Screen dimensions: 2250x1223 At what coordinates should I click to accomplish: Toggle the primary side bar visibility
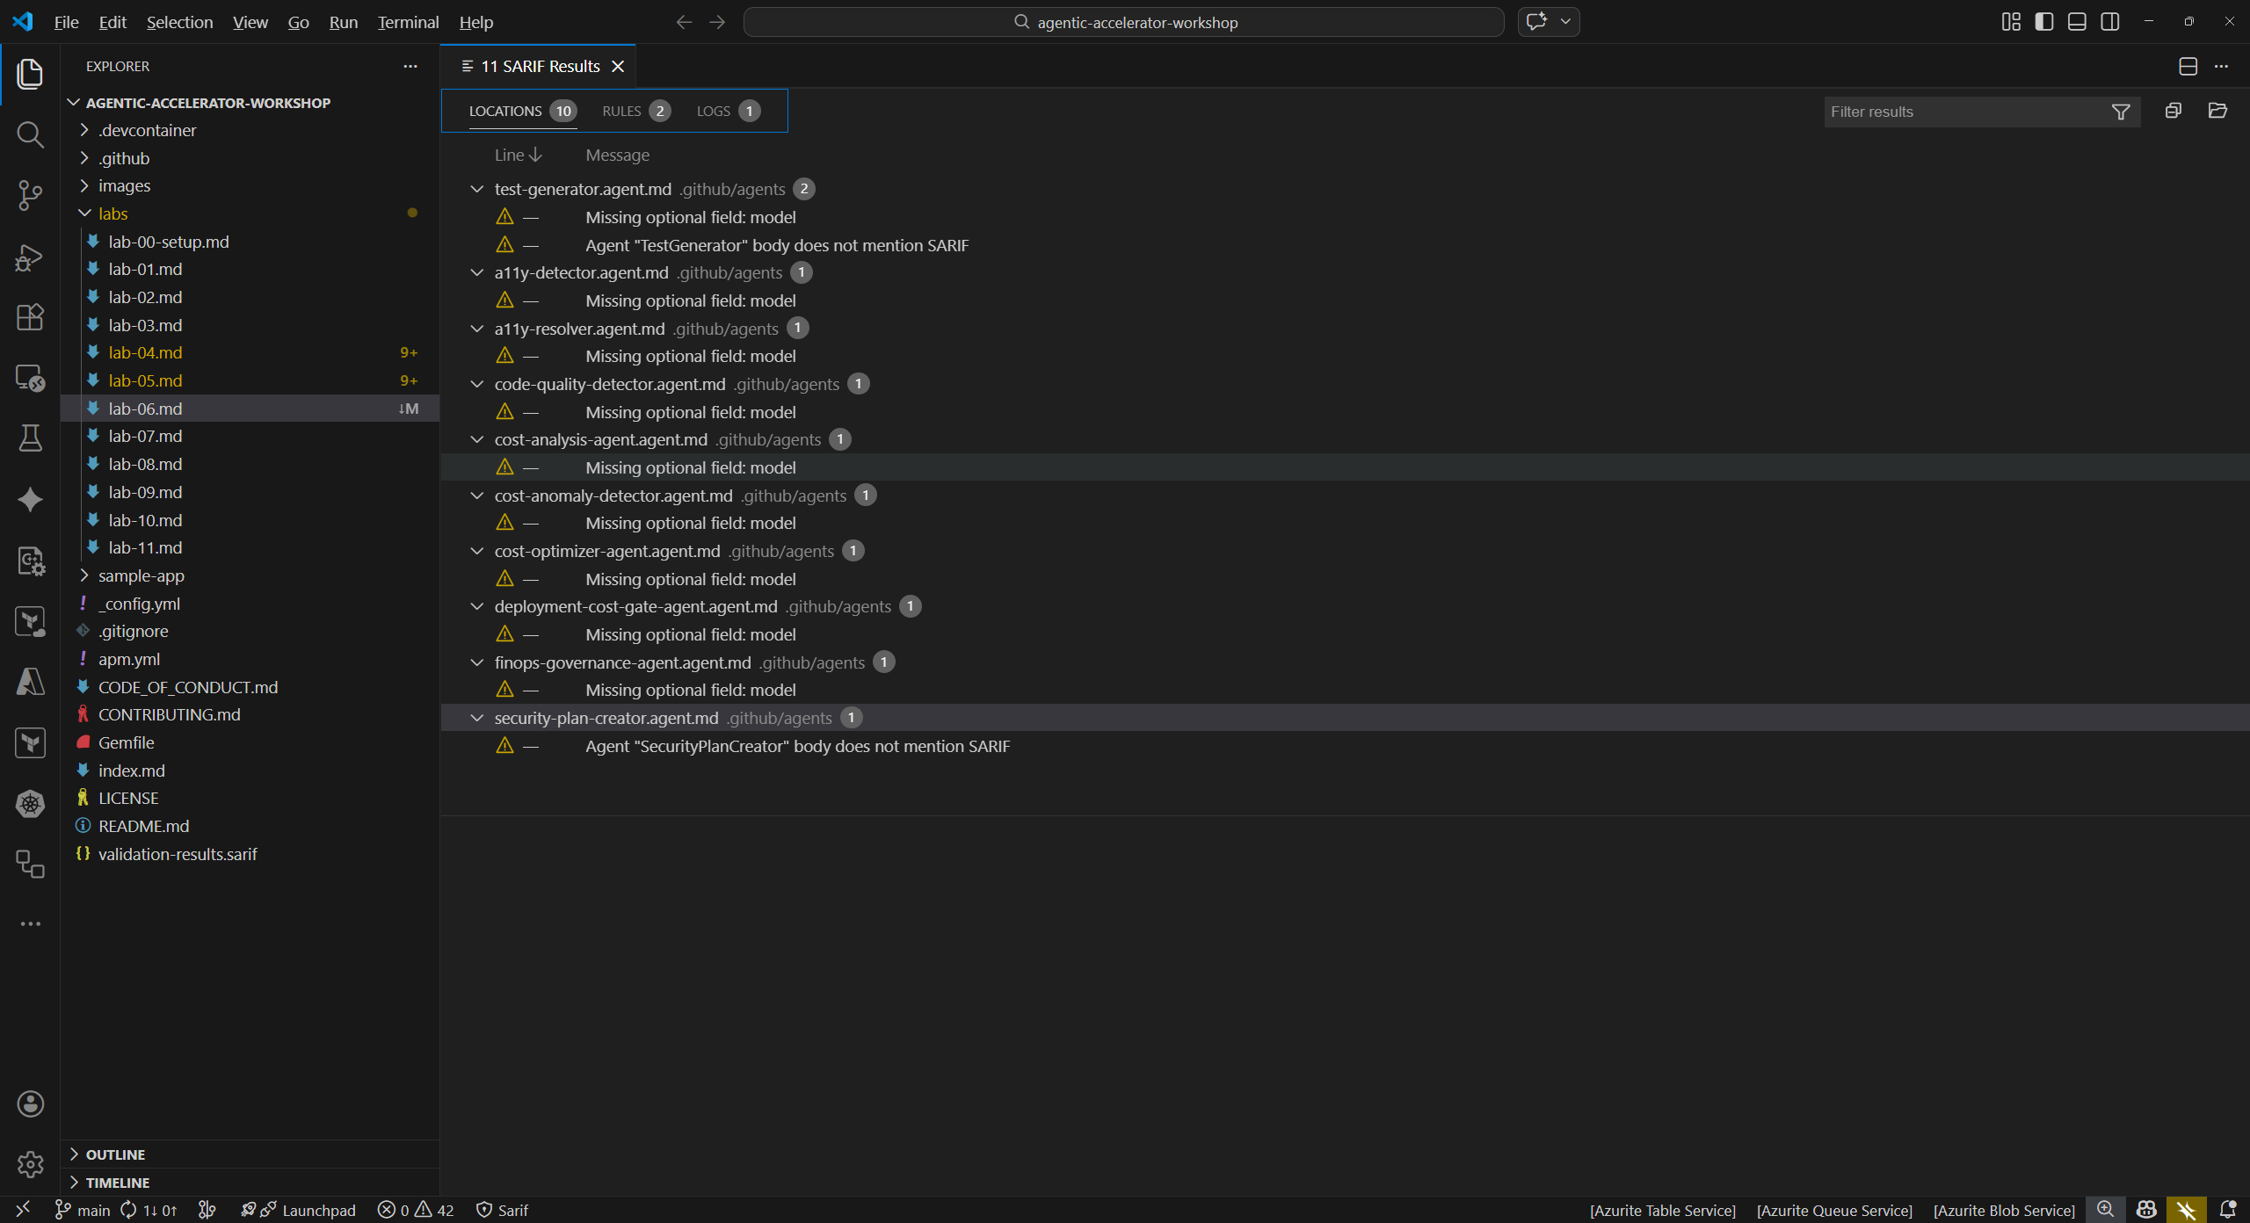[x=2044, y=21]
